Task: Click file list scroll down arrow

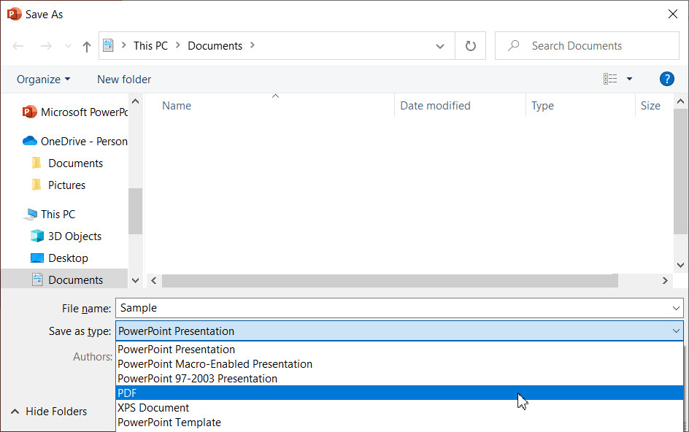Action: (681, 265)
